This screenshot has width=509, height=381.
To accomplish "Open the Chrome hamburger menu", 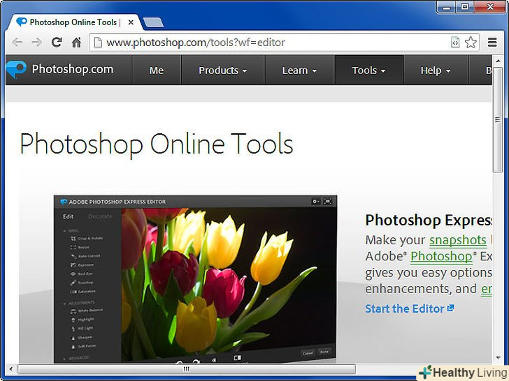I will [492, 42].
